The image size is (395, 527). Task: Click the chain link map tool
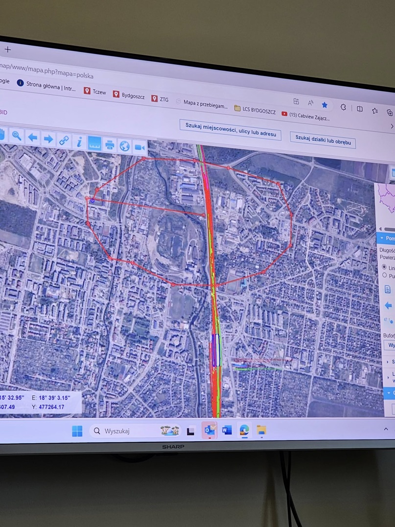coord(64,140)
